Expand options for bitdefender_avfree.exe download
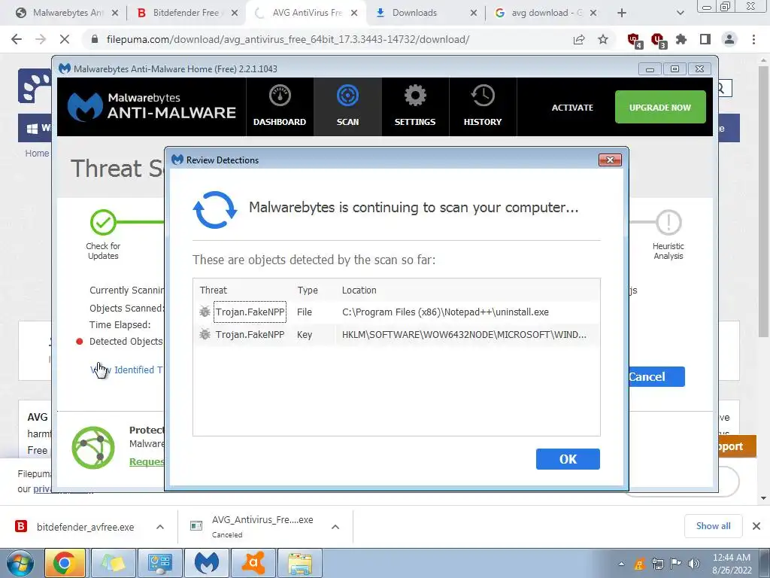The width and height of the screenshot is (770, 578). [160, 527]
